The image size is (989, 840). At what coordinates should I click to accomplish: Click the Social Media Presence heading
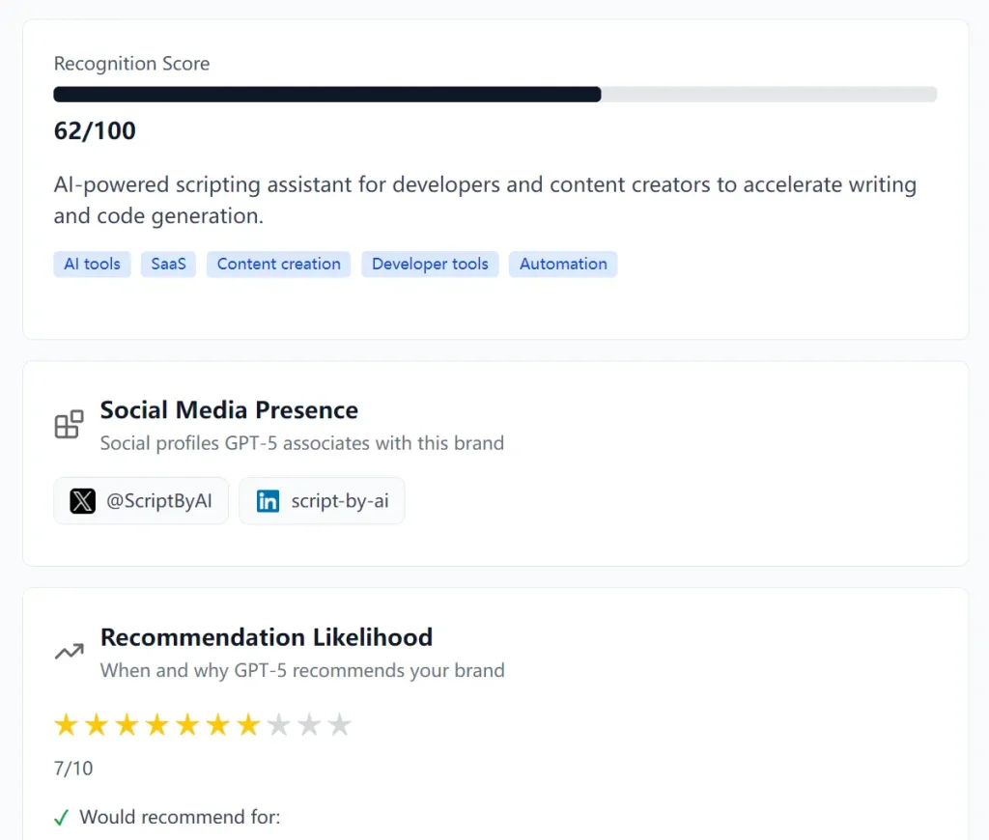coord(229,409)
